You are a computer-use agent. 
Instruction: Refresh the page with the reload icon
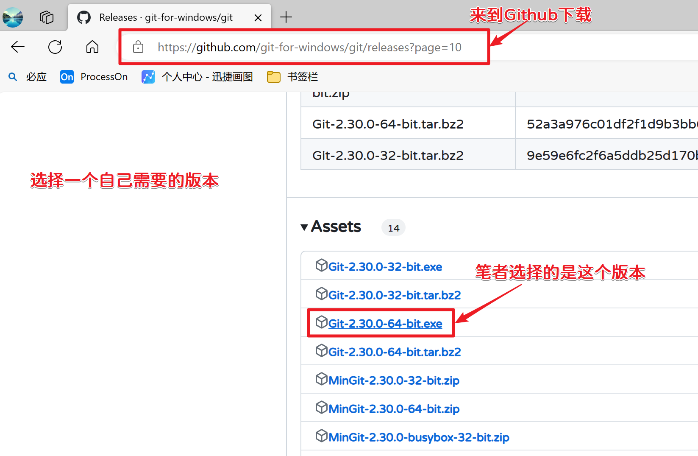tap(55, 47)
